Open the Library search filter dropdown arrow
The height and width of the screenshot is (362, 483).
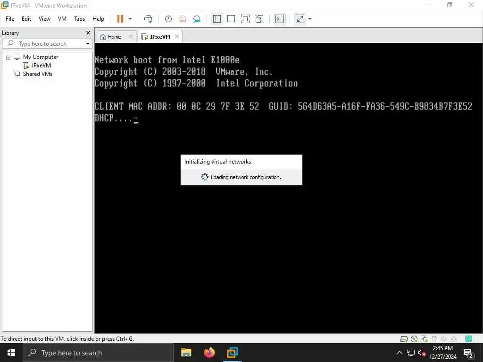(x=88, y=44)
